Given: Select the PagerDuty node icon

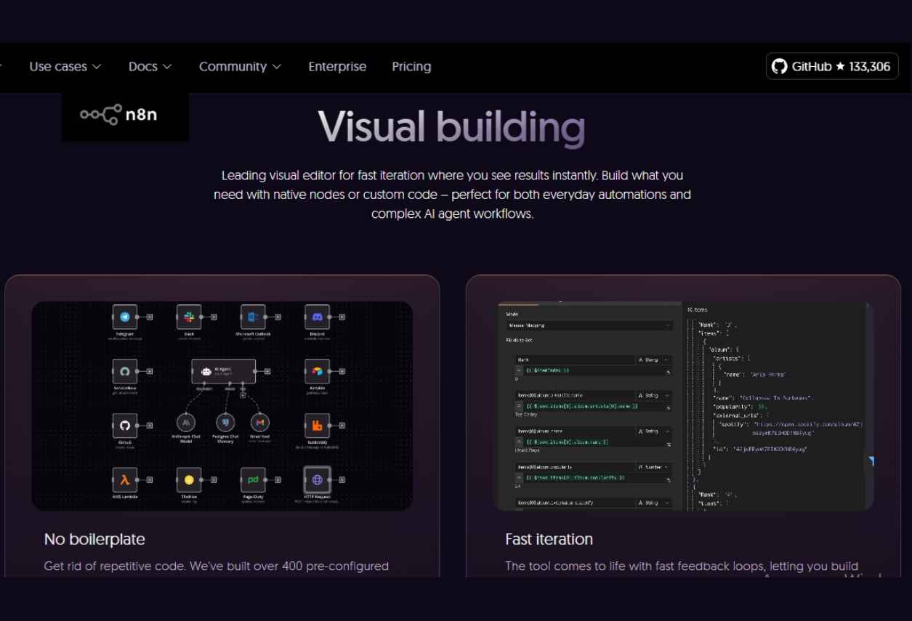Looking at the screenshot, I should [x=253, y=479].
